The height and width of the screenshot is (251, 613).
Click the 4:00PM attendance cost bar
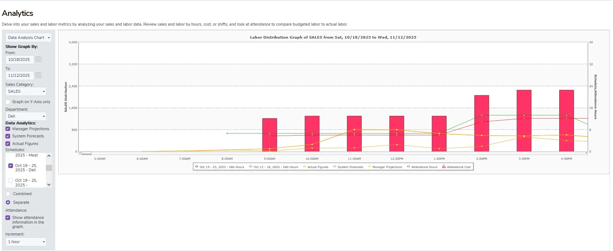click(x=566, y=121)
